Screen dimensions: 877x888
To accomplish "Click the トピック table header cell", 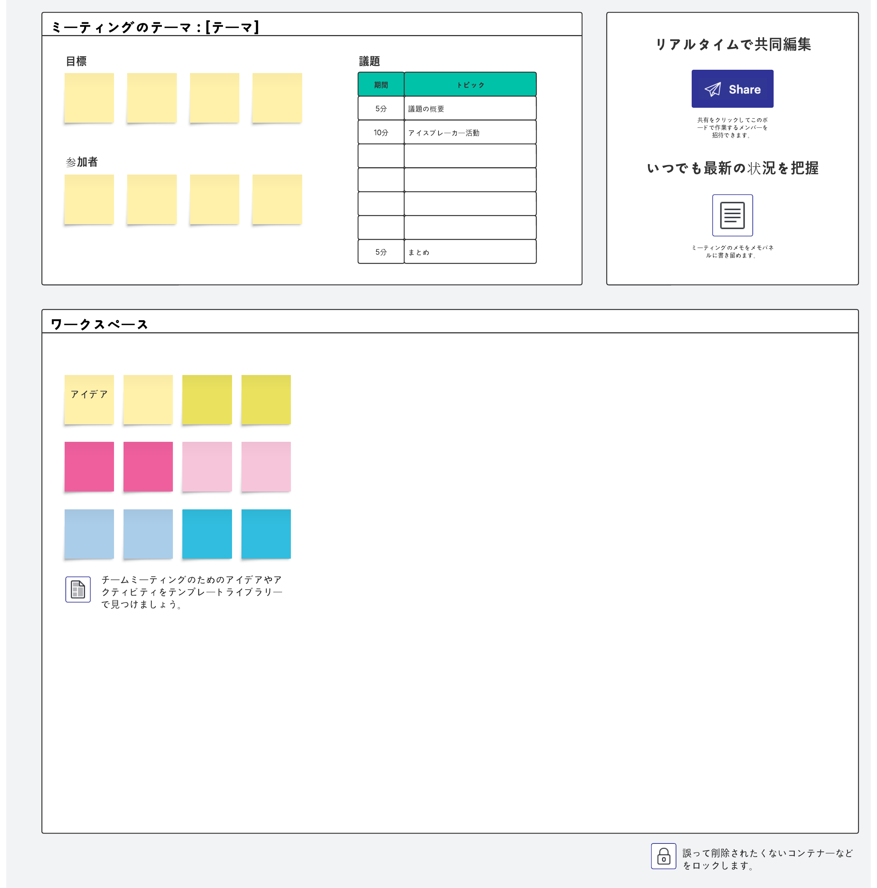I will pos(470,85).
